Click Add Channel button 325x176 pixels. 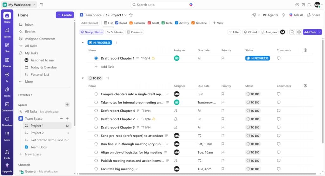coord(90,23)
